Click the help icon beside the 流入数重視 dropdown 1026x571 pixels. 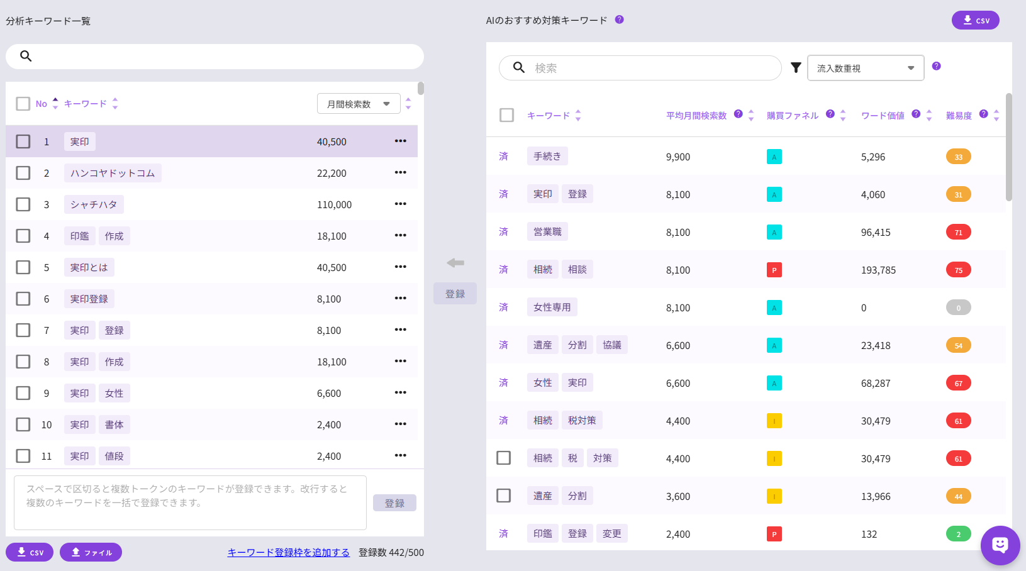(936, 65)
